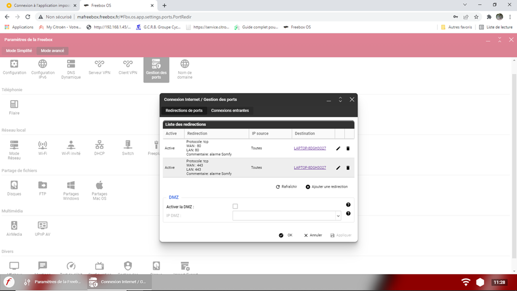The height and width of the screenshot is (291, 517).
Task: Show help for the IP DMZ field
Action: (x=348, y=213)
